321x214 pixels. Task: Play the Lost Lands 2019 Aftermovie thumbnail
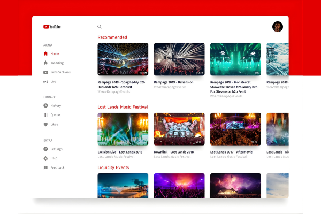pos(235,129)
